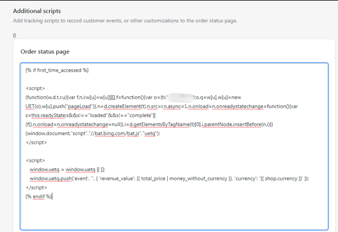This screenshot has height=232, width=338.
Task: Click the </script> tag directly above "{% endif %}"
Action: point(36,188)
